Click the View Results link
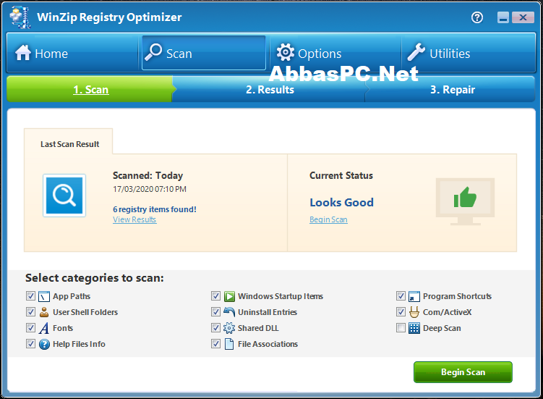The image size is (543, 399). [x=134, y=219]
